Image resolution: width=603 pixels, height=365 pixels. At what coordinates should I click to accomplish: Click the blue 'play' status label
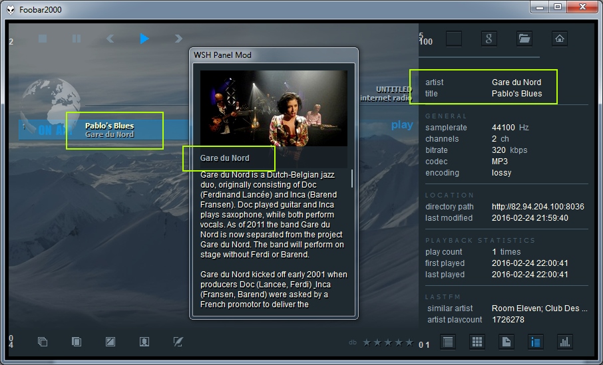(402, 125)
